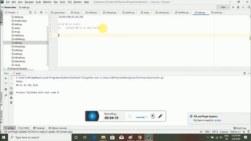Screen dimensions: 251x141
Task: Expand External Libraries node
Action: 4,69
